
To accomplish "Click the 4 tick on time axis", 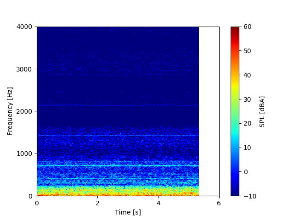I will (158, 203).
